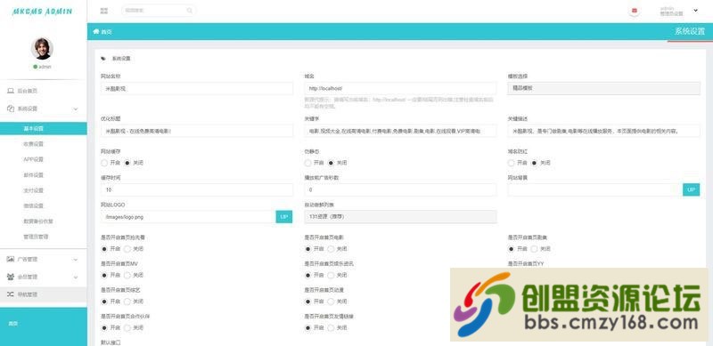Click the 关键字 keywords input field
The image size is (713, 346).
pyautogui.click(x=400, y=132)
